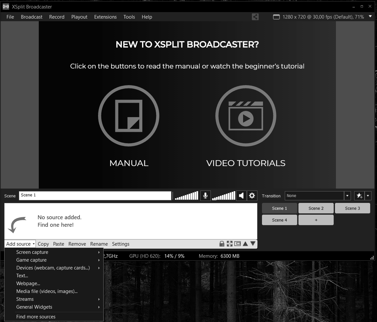
Task: Open the Tools menu
Action: click(129, 17)
